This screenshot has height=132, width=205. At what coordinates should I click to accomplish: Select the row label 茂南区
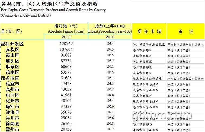12,72
